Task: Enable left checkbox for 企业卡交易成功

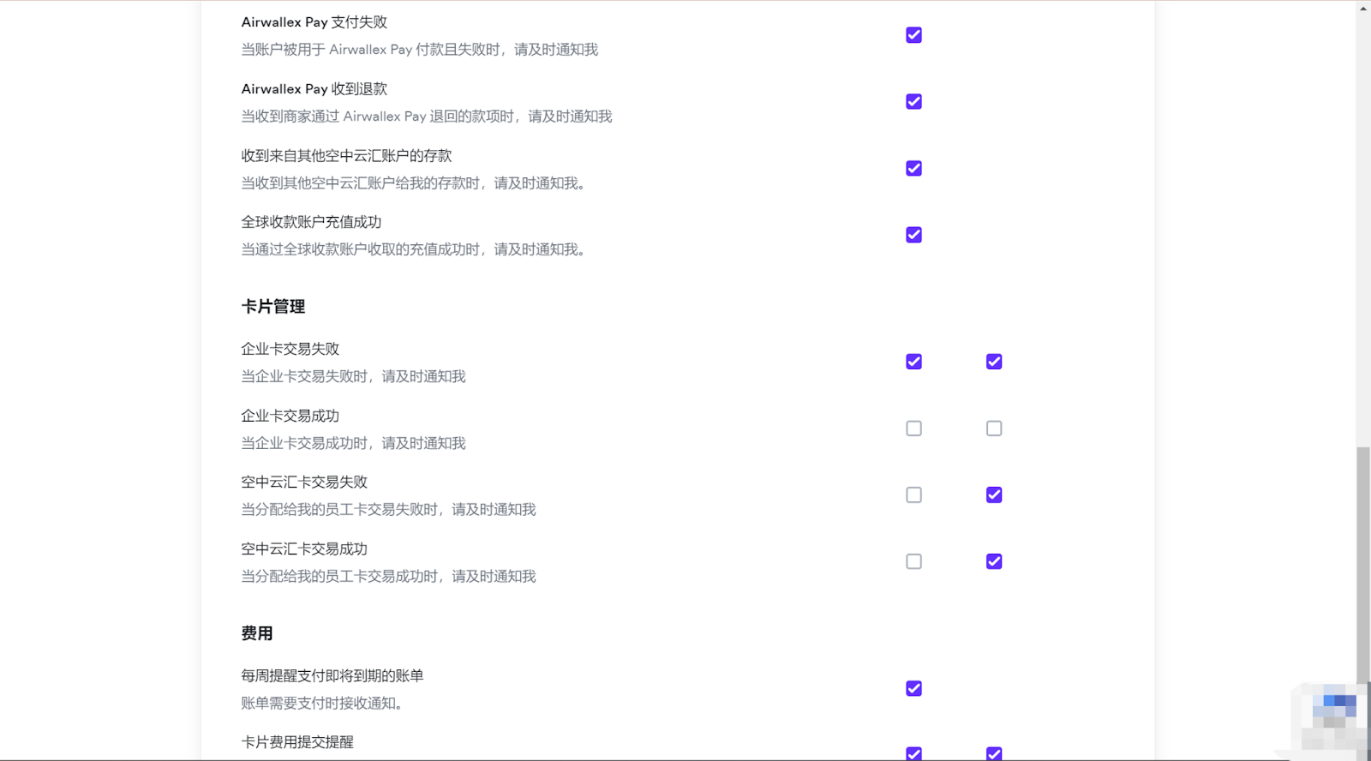Action: 913,428
